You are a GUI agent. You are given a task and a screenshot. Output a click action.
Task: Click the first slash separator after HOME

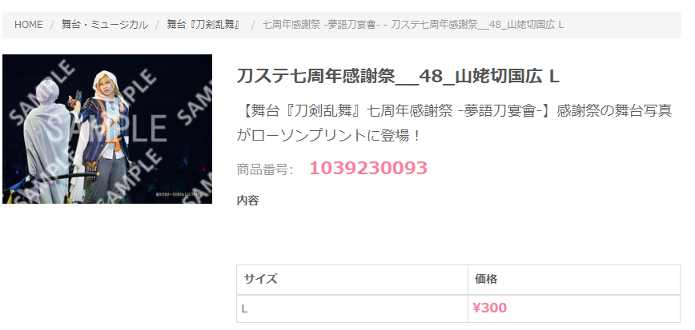point(52,25)
